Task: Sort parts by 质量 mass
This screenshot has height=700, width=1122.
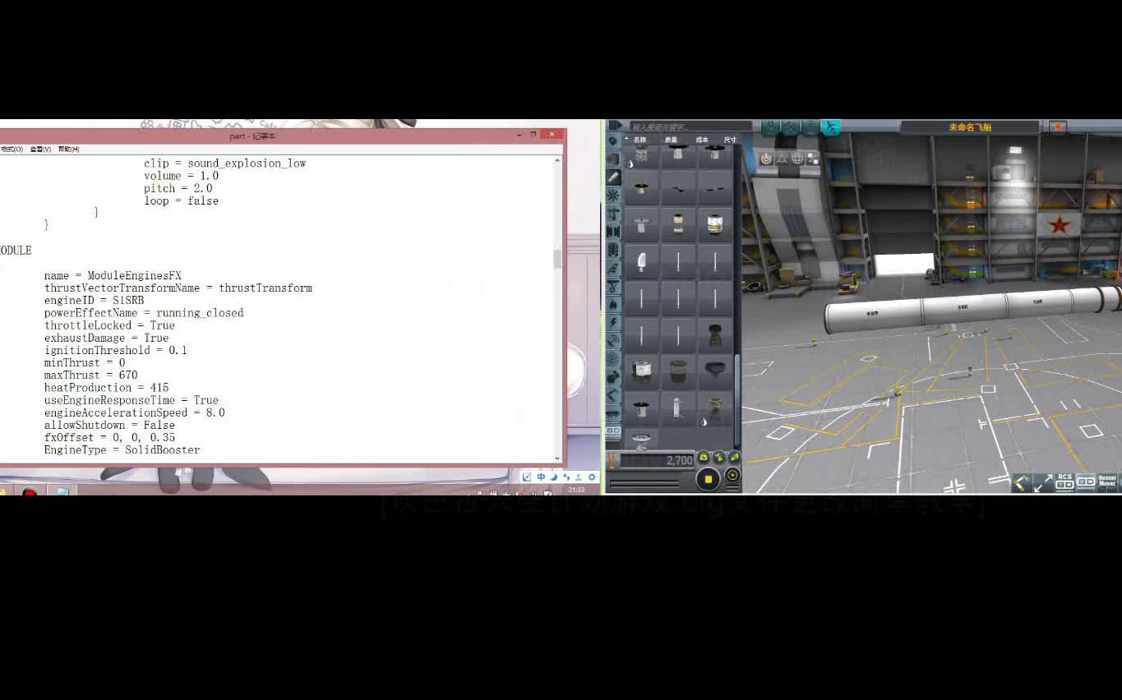Action: (671, 140)
